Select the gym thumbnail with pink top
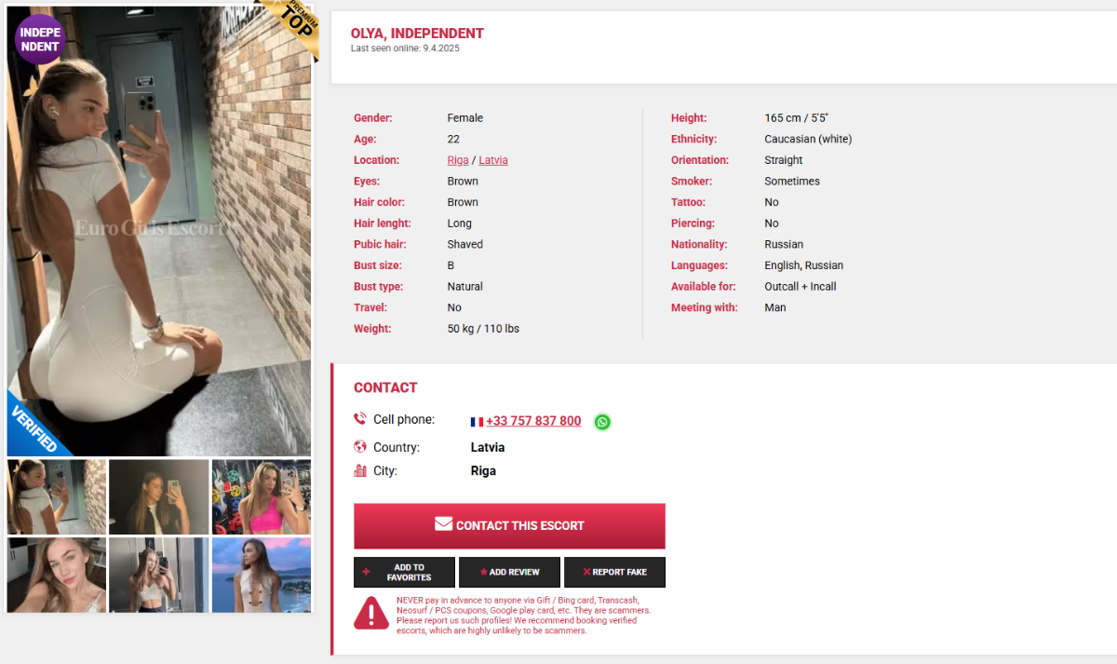 click(262, 497)
